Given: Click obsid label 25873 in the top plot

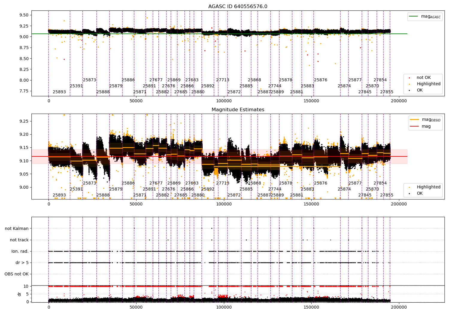Looking at the screenshot, I should (x=90, y=80).
